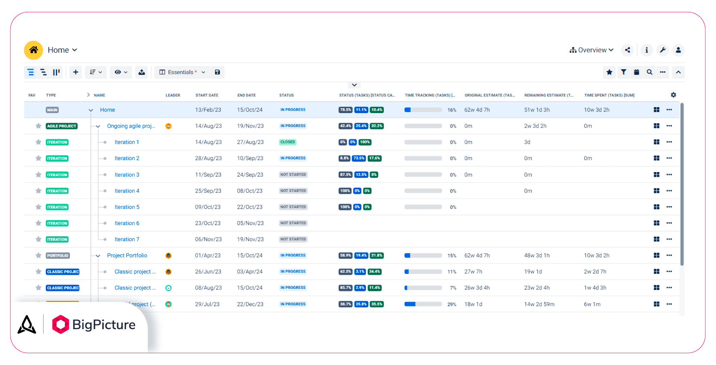
Task: Open the grid modules icon in Iteration 2 row
Action: pyautogui.click(x=657, y=158)
